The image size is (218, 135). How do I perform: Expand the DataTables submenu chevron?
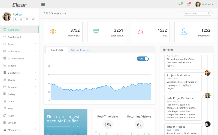click(x=35, y=72)
